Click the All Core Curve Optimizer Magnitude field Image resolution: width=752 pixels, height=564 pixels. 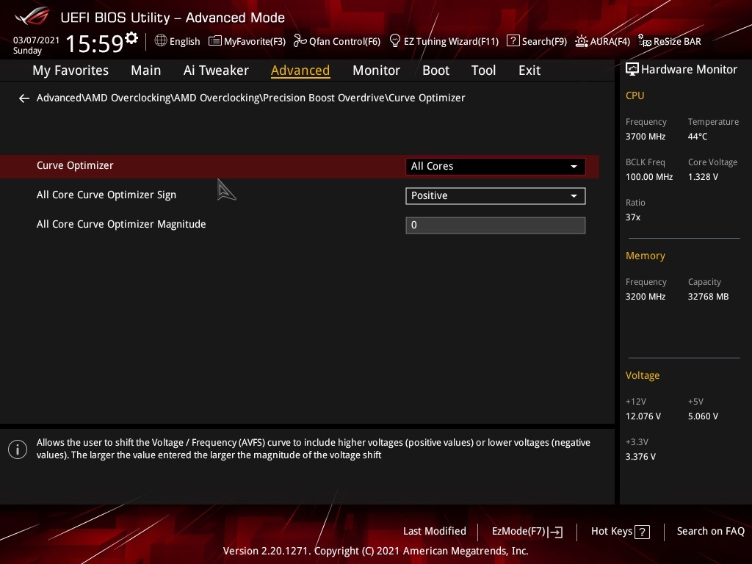496,225
